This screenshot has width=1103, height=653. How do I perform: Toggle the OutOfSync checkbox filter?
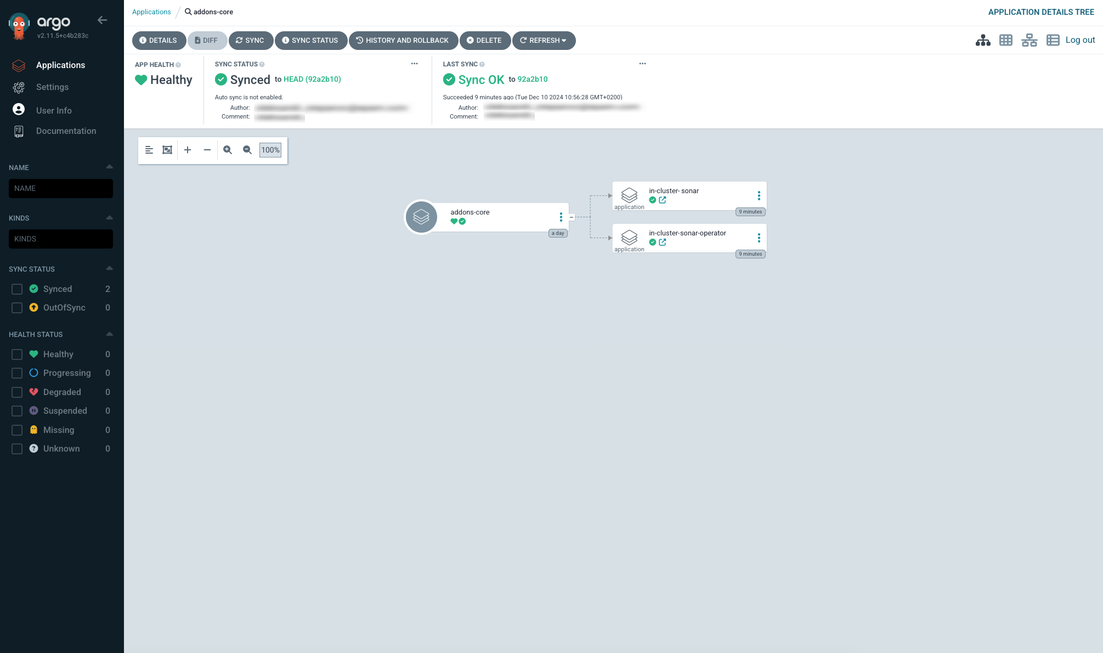pos(16,308)
